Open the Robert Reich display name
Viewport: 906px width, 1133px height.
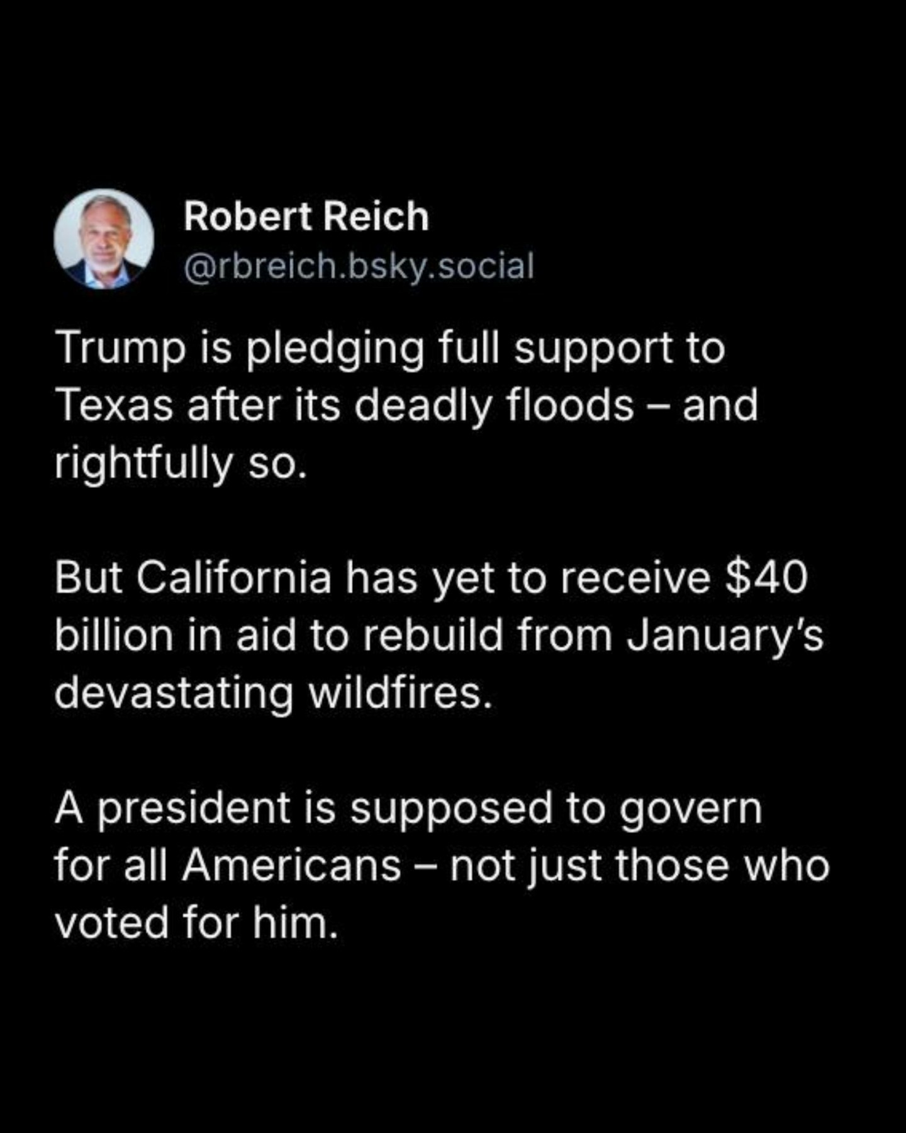(x=306, y=217)
